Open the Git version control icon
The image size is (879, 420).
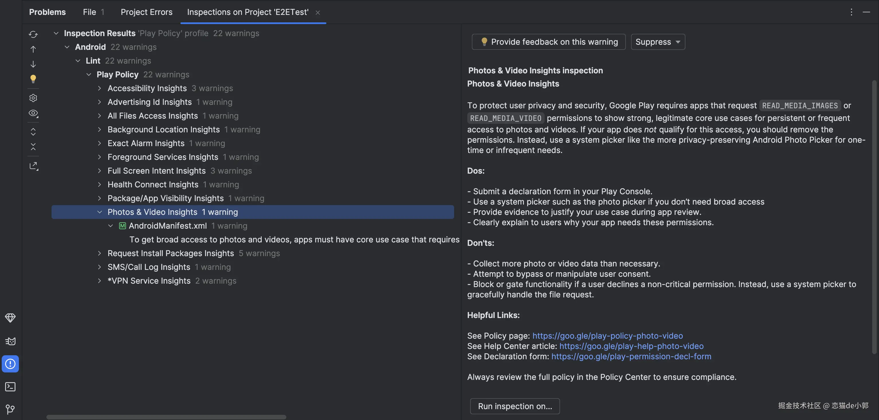[10, 409]
